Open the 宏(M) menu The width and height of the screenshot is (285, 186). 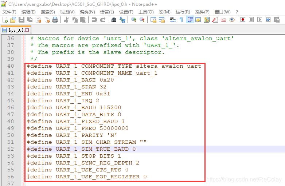(164, 12)
